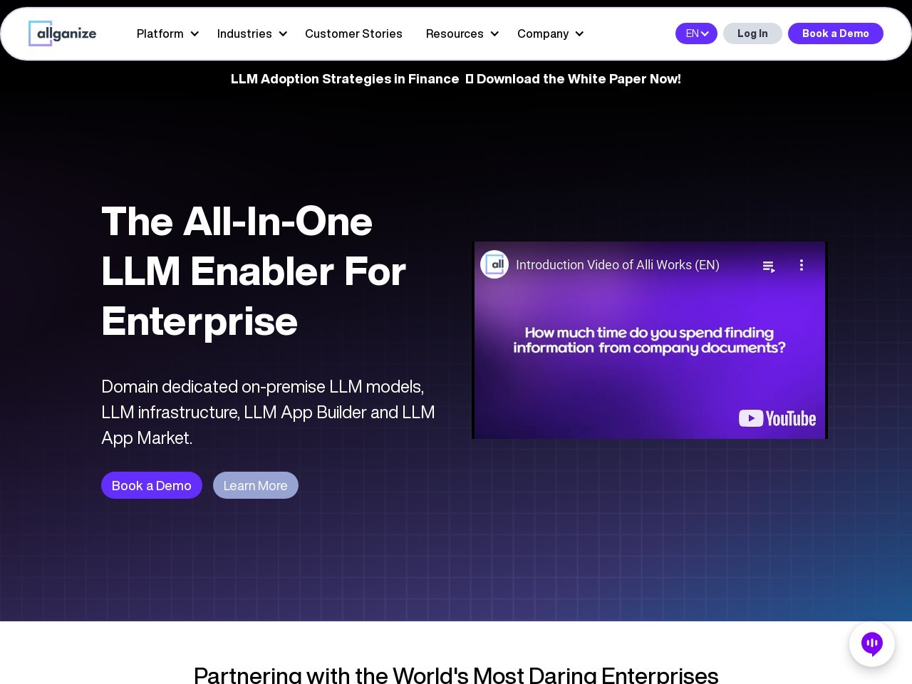The width and height of the screenshot is (912, 684).
Task: Expand the Company menu
Action: (551, 33)
